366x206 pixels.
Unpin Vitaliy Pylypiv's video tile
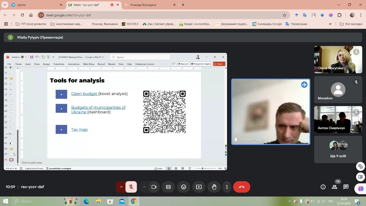[x=236, y=140]
